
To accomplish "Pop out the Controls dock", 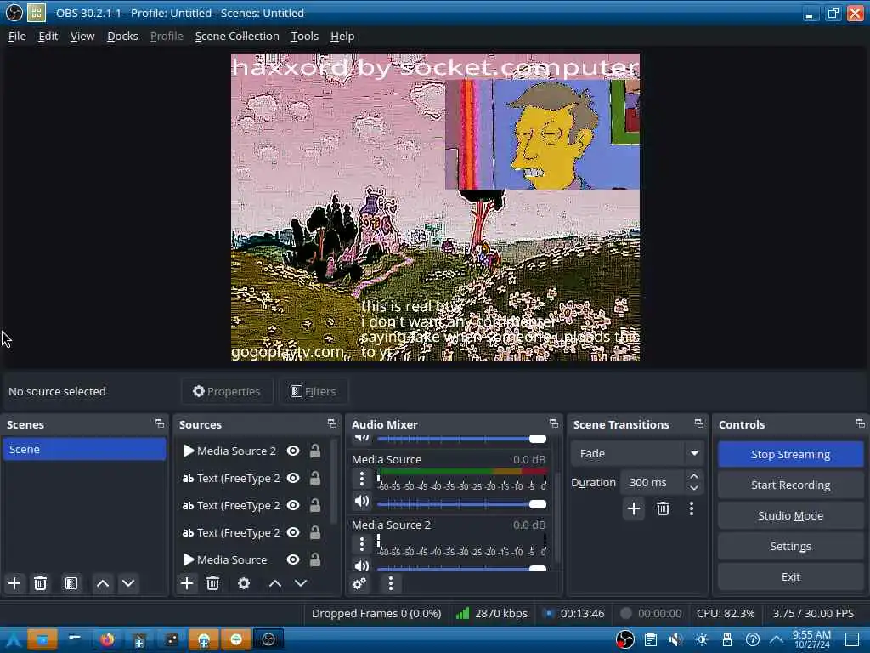I will point(861,423).
